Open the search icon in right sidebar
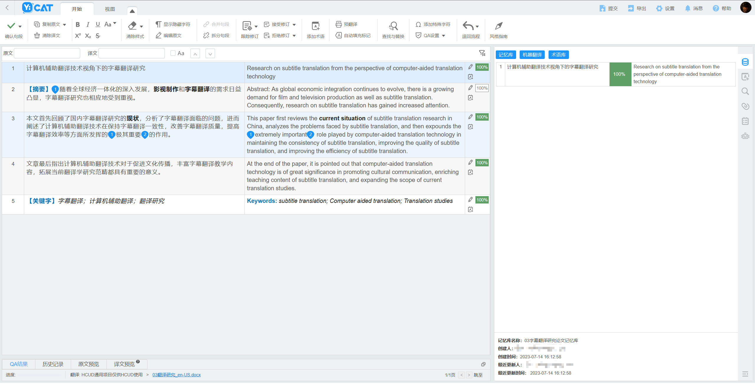This screenshot has width=755, height=384. point(745,91)
